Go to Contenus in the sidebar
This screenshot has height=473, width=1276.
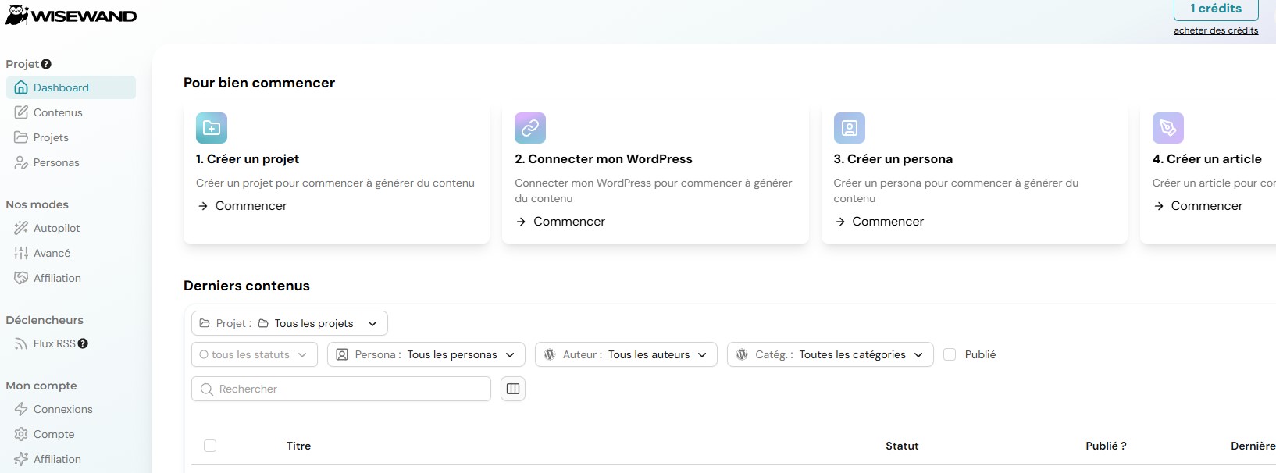[58, 112]
